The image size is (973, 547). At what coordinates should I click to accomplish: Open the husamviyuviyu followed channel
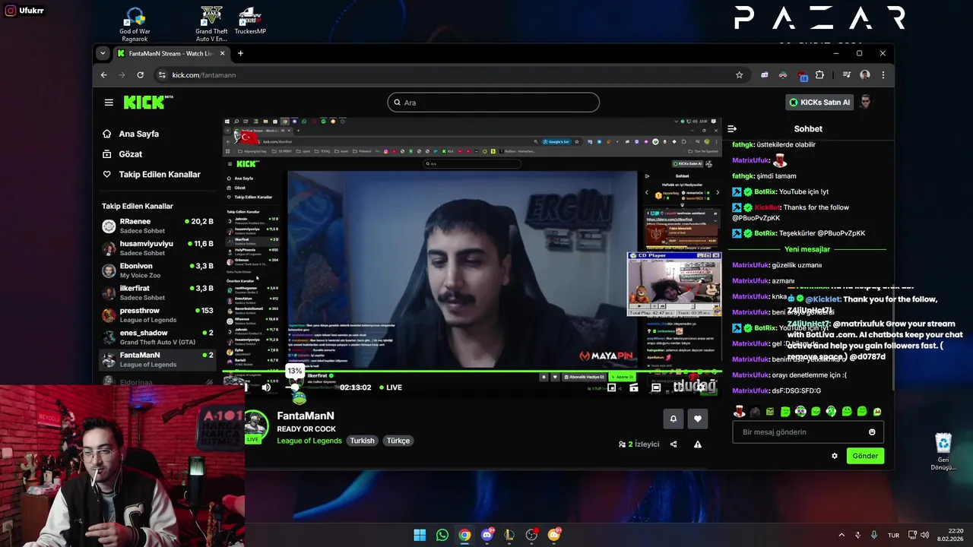[x=158, y=248]
